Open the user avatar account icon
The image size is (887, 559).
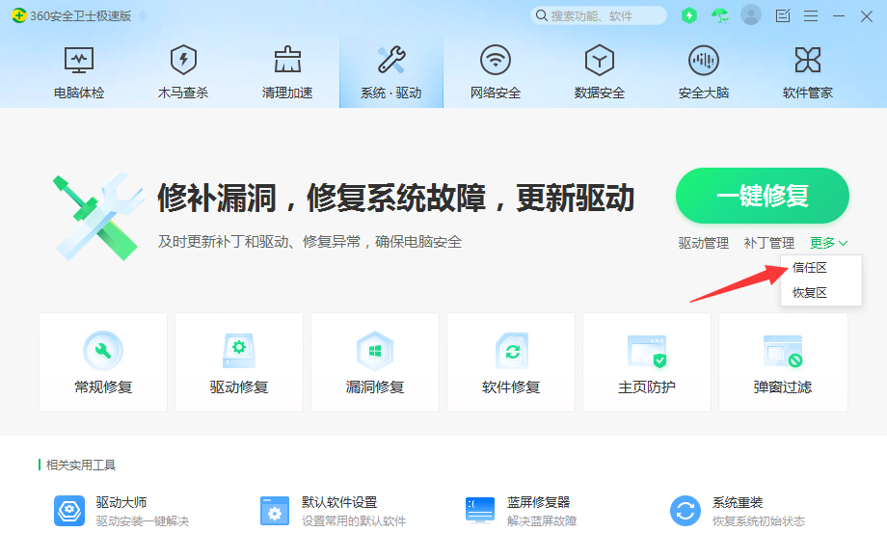click(751, 15)
